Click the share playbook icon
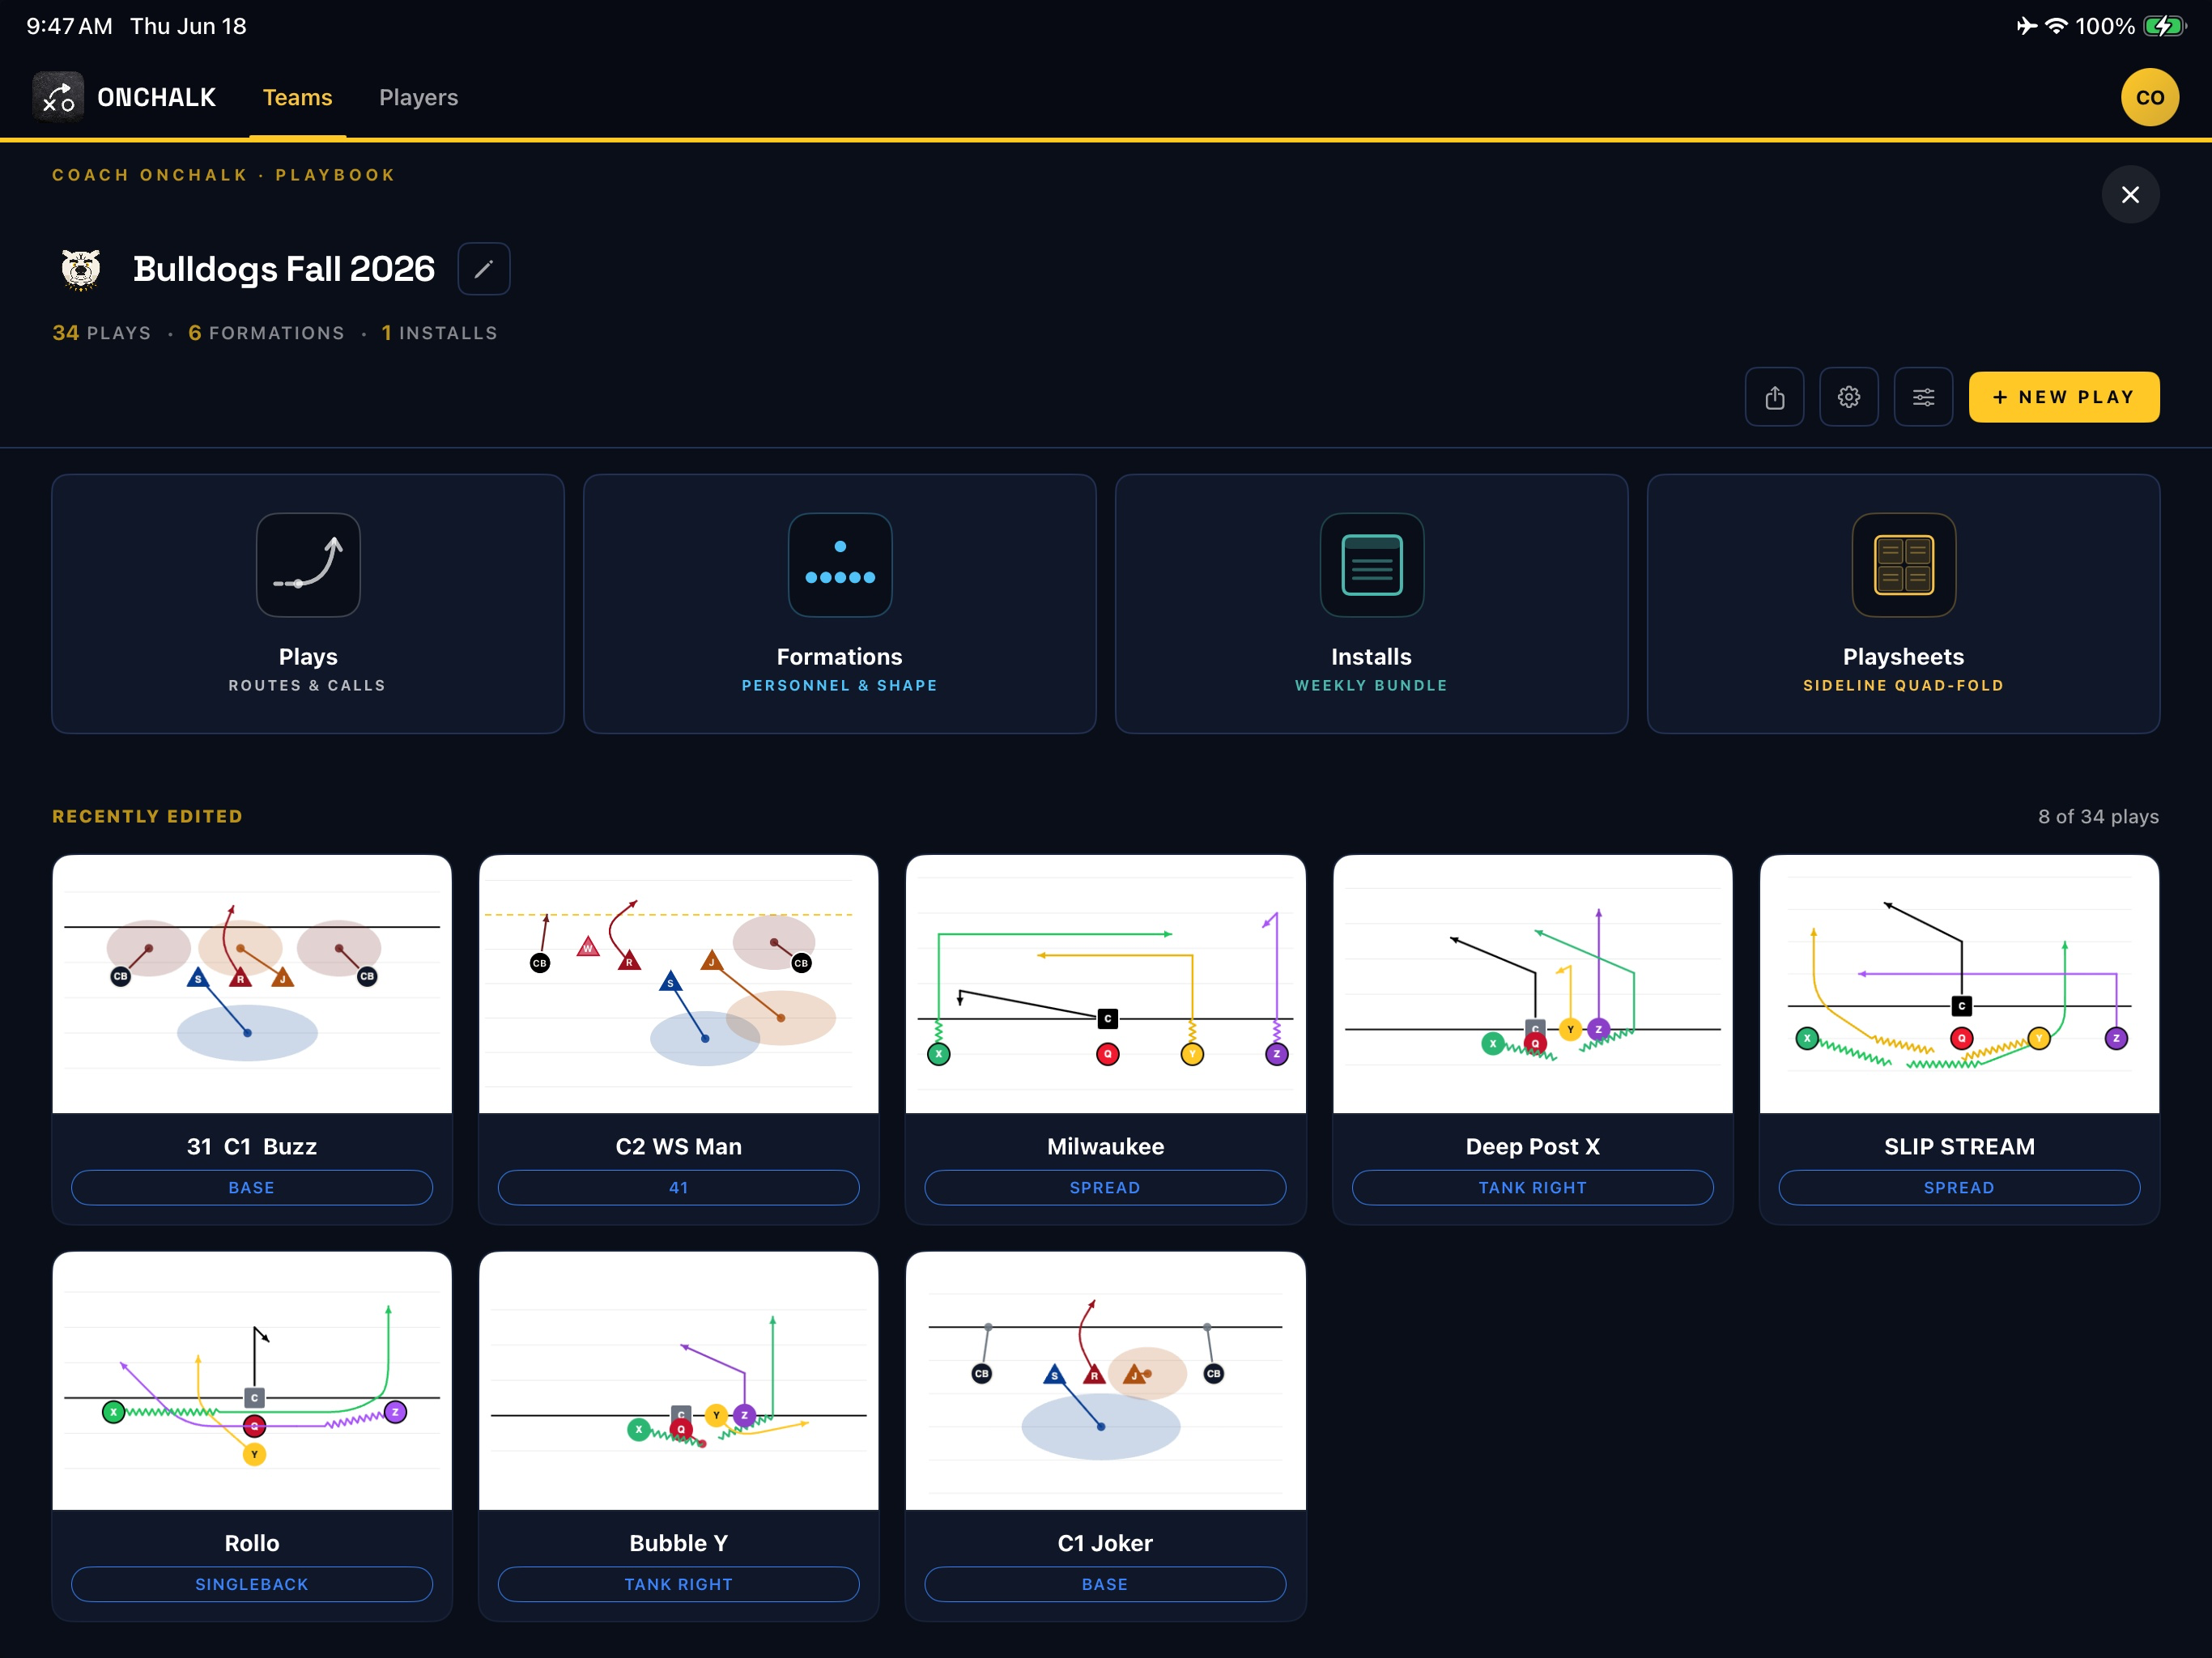This screenshot has height=1658, width=2212. 1774,397
